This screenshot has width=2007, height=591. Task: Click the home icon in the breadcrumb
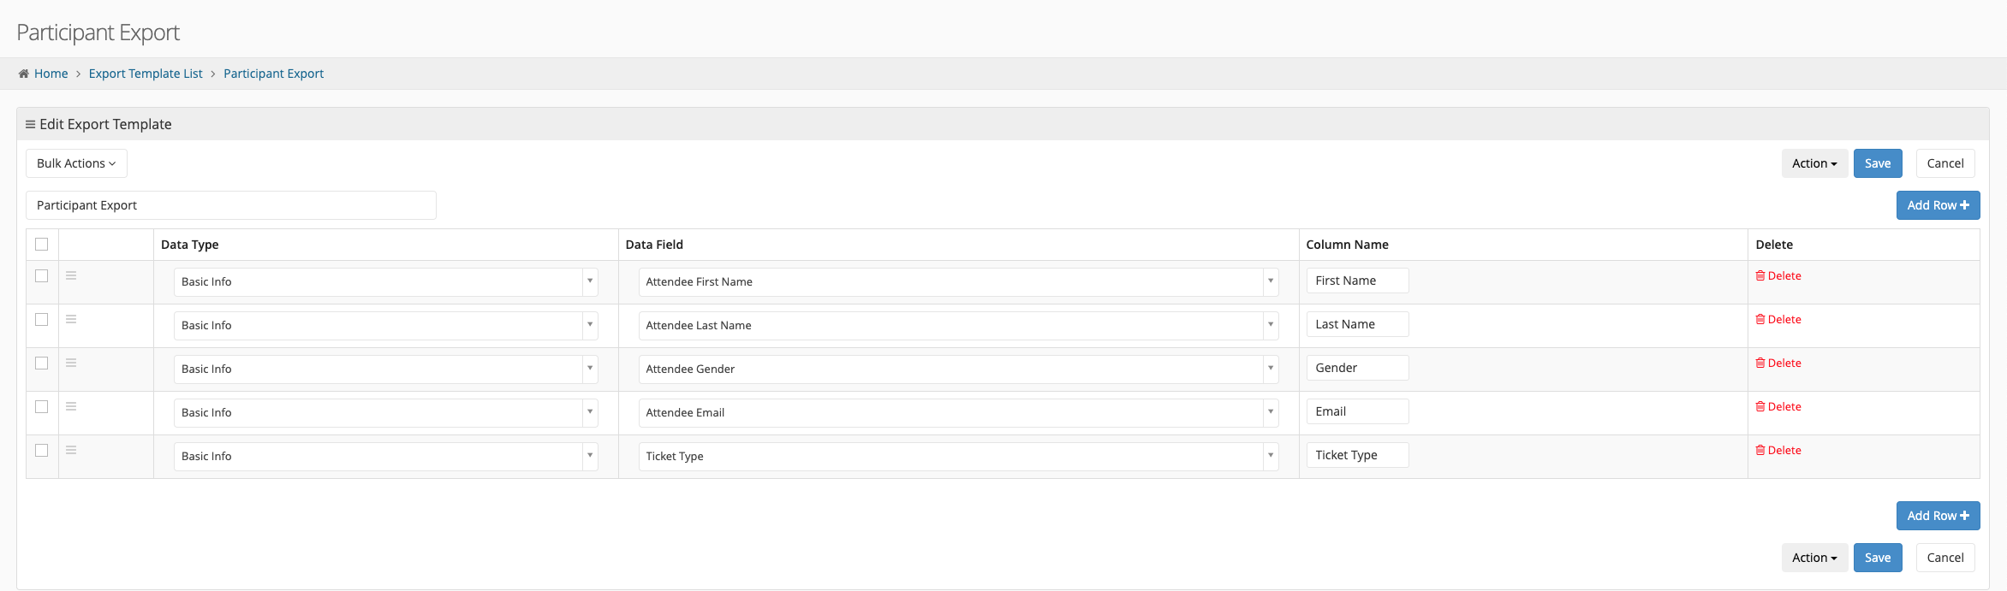click(24, 74)
